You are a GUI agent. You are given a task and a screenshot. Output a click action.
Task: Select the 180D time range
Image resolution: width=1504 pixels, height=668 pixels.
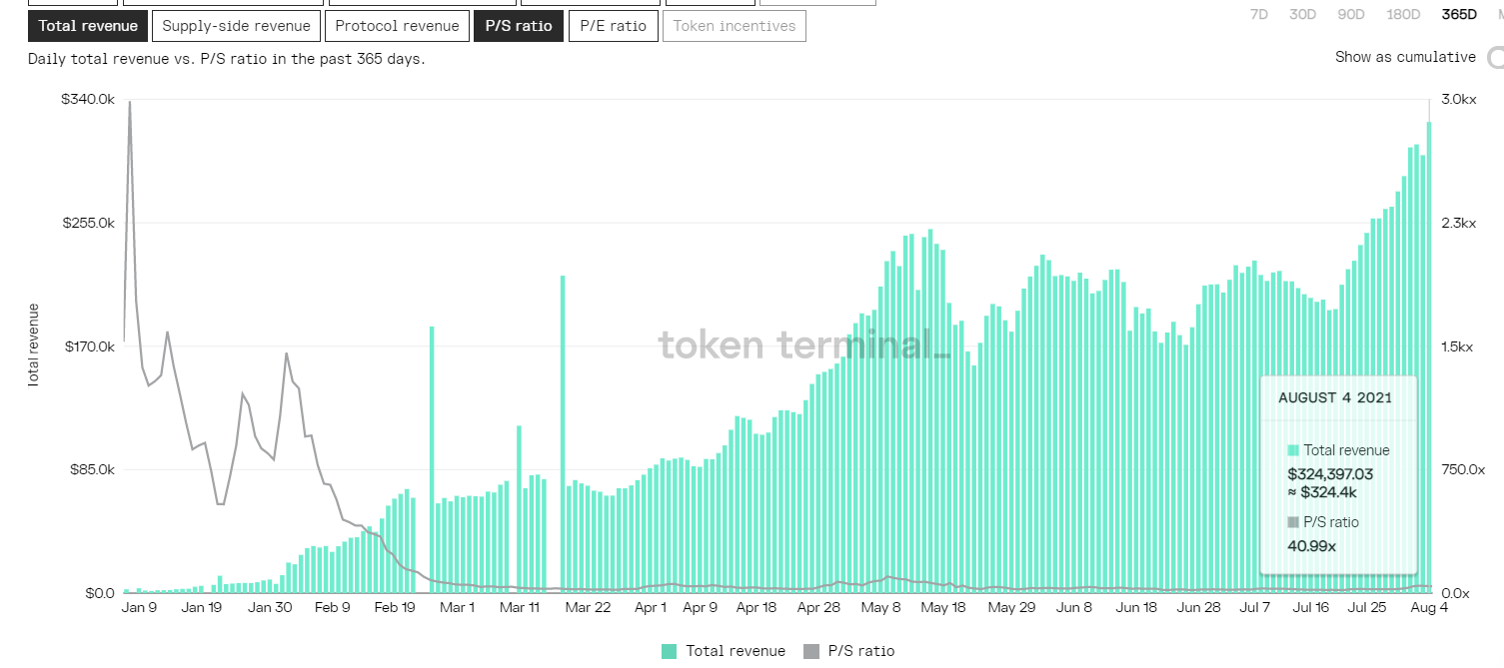1403,14
